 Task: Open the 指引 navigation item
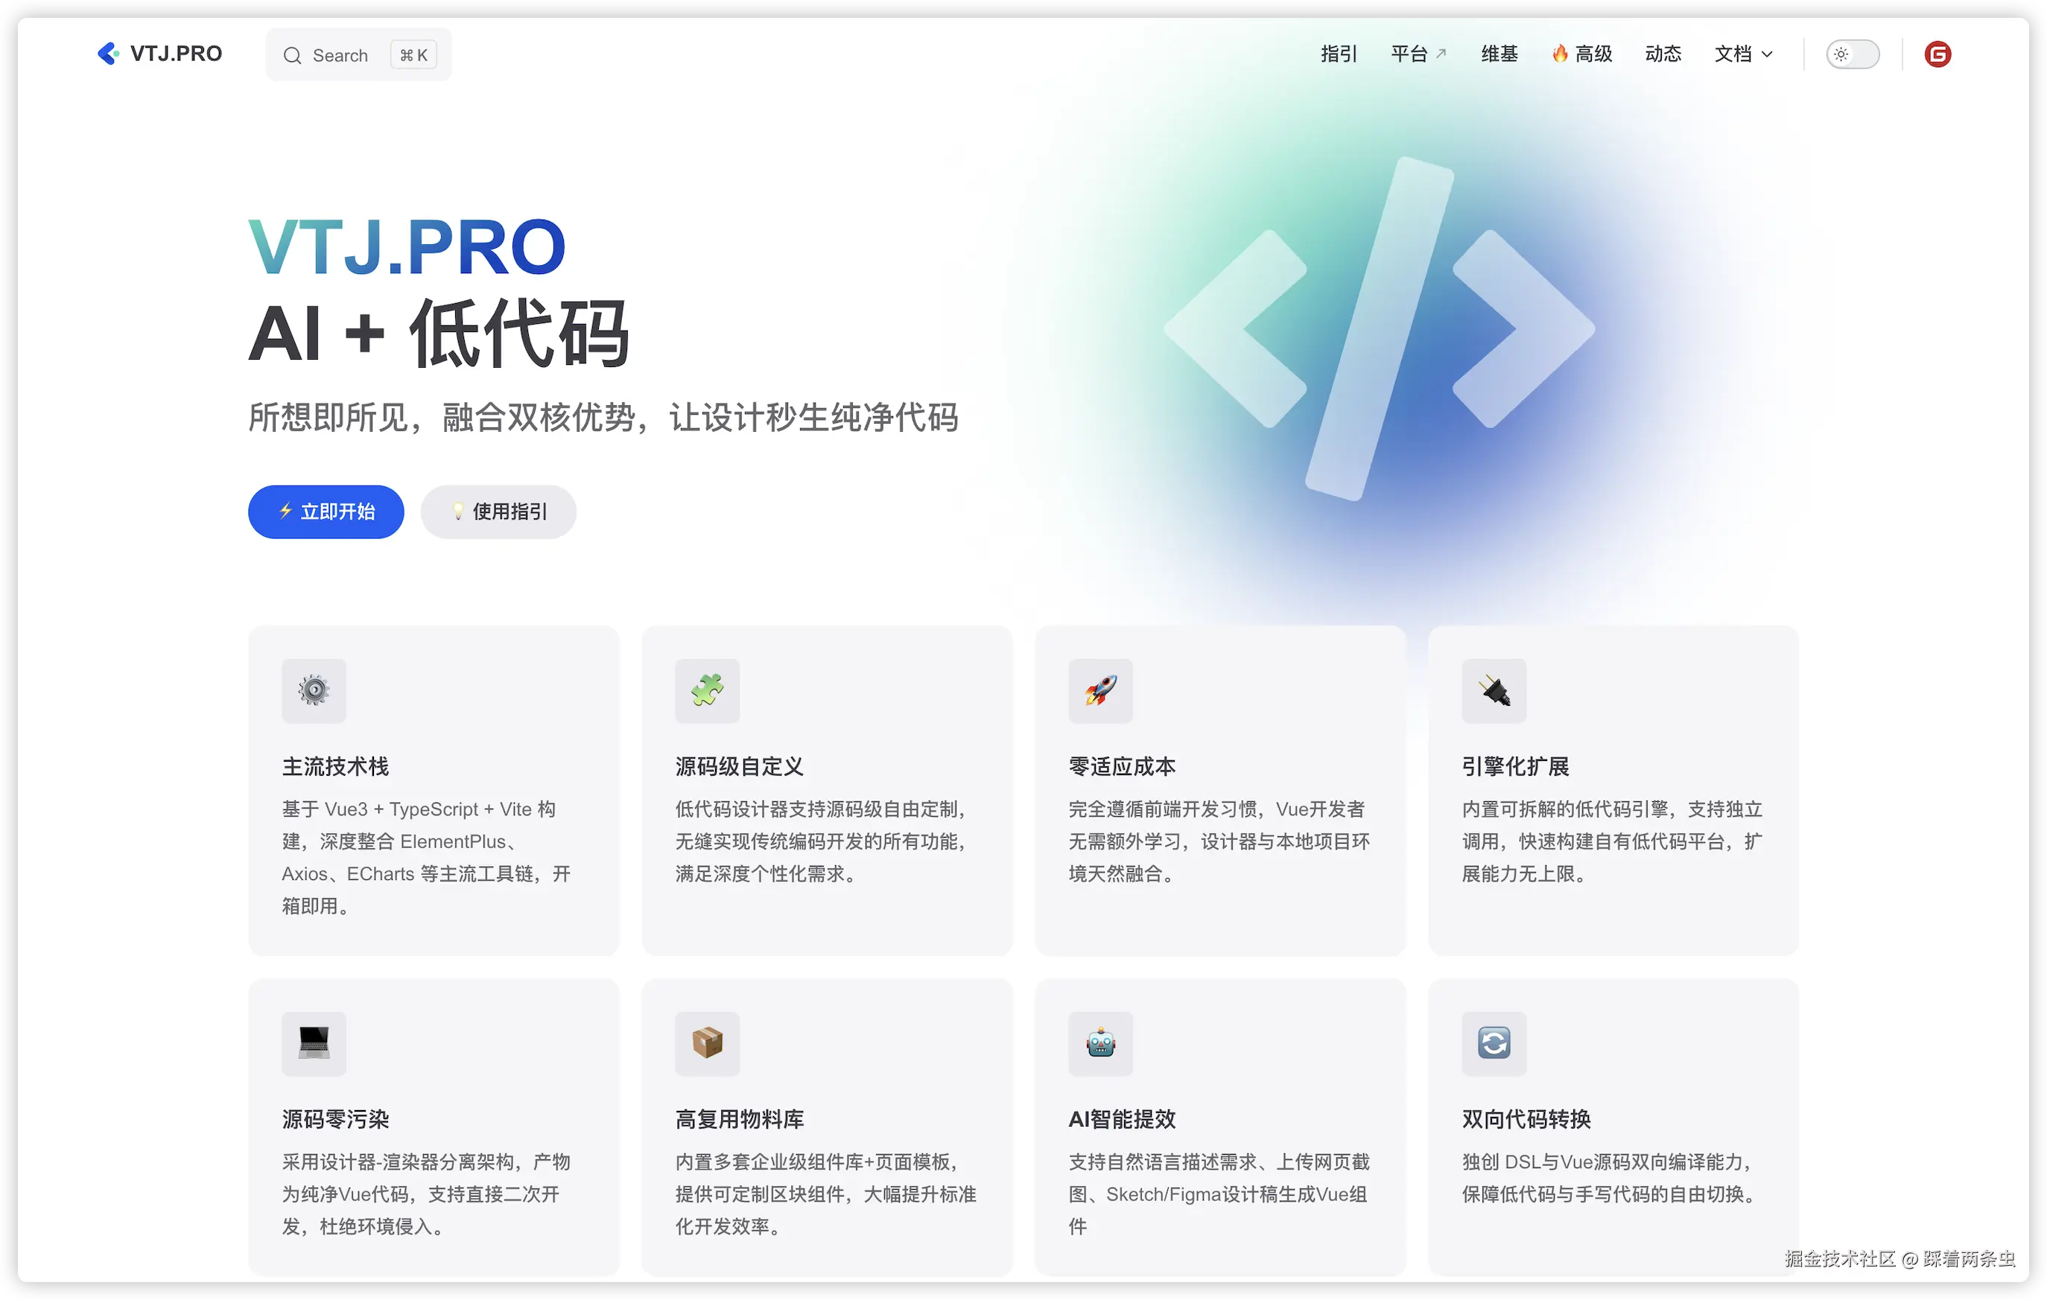(1338, 54)
